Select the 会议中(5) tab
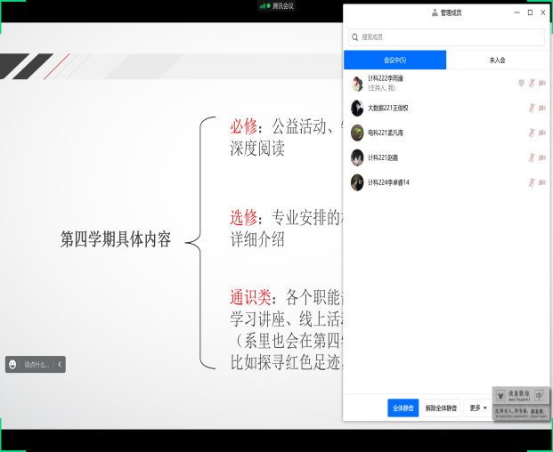 pos(394,60)
